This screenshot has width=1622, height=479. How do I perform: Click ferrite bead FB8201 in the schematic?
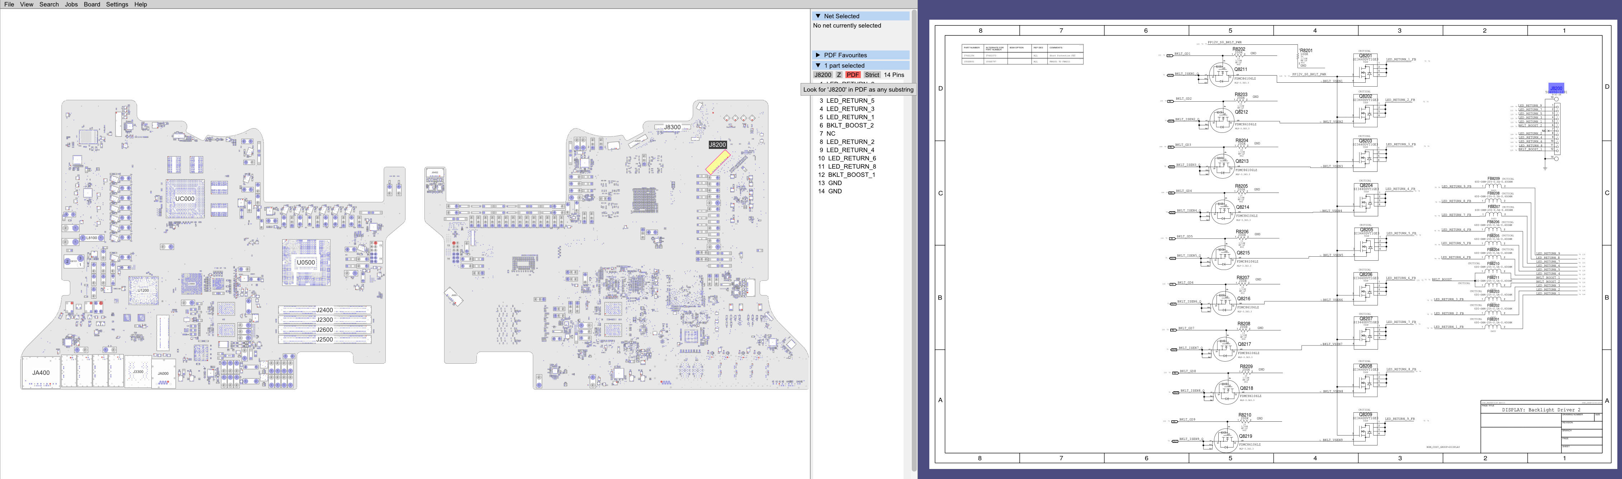[1493, 319]
